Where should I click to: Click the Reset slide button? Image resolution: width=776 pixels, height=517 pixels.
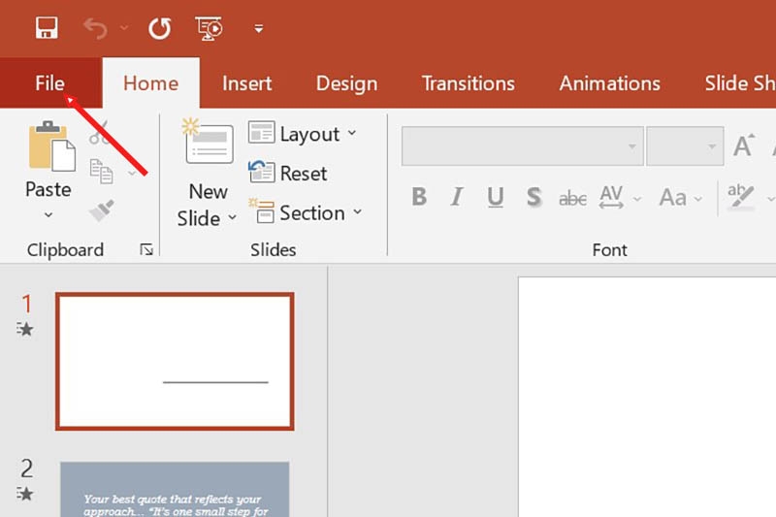point(287,173)
